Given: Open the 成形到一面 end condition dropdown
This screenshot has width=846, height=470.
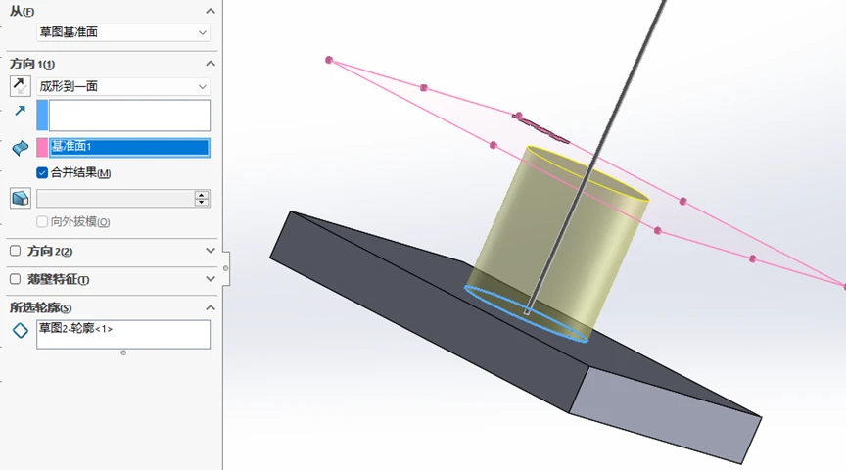Looking at the screenshot, I should [x=123, y=86].
